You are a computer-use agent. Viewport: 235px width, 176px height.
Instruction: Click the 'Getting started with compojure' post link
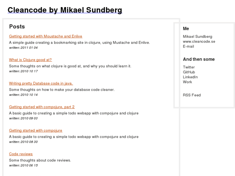click(x=36, y=130)
